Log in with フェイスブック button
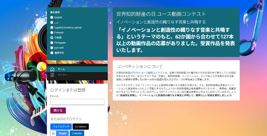 click(61, 127)
